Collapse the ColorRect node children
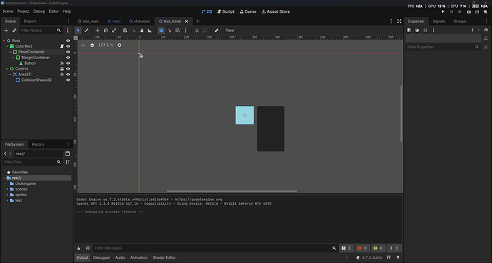Image resolution: width=492 pixels, height=263 pixels. click(x=7, y=46)
